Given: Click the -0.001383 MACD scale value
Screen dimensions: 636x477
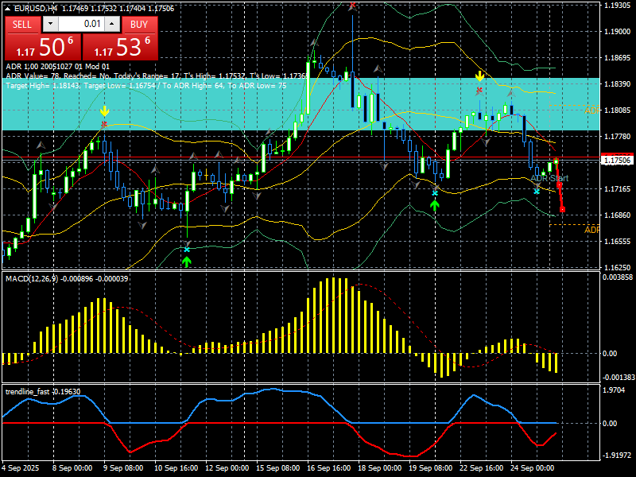Looking at the screenshot, I should pos(618,377).
